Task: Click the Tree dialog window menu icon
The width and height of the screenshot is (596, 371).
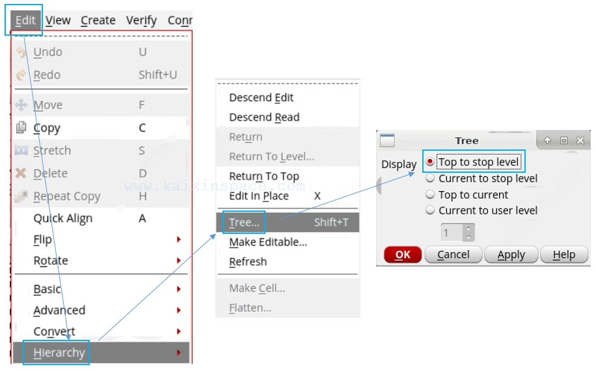Action: point(387,140)
